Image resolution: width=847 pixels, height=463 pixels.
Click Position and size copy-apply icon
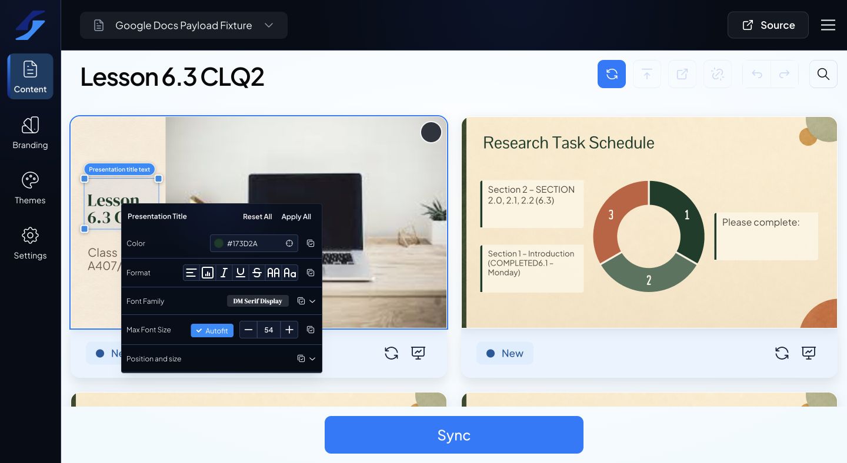point(301,358)
